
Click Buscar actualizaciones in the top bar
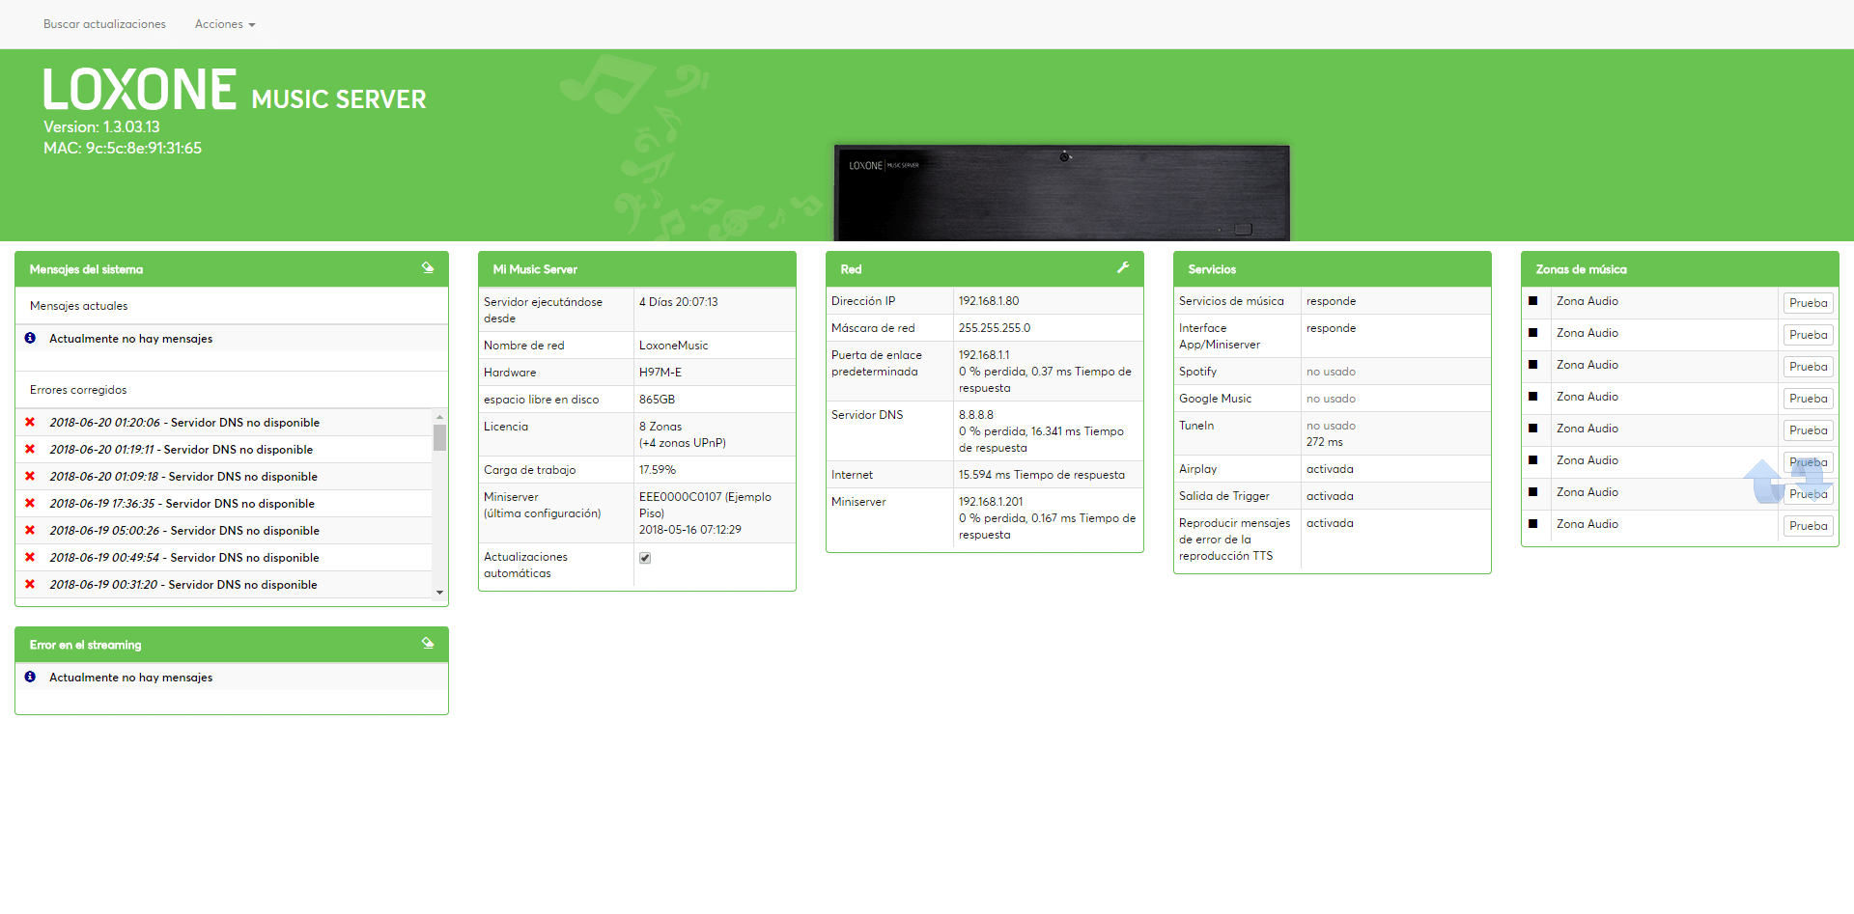(104, 24)
